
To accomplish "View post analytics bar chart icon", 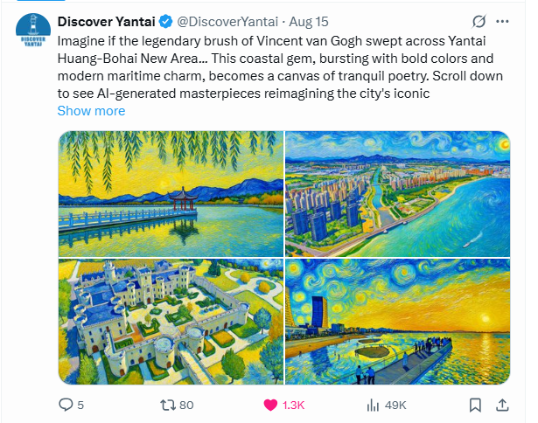I will tap(373, 405).
